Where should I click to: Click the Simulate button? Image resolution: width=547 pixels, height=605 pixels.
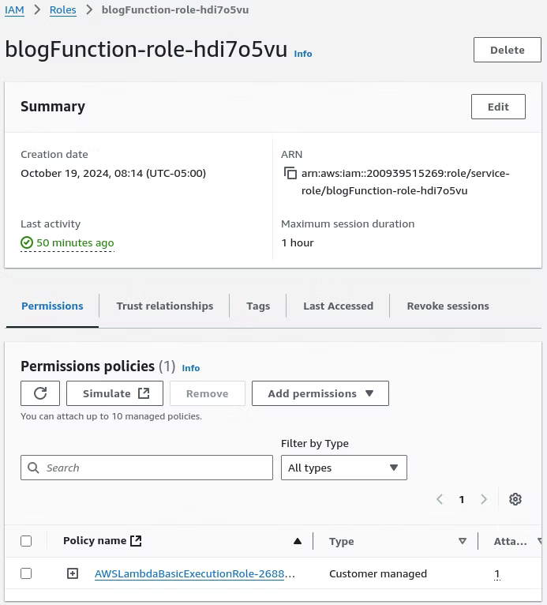coord(115,393)
